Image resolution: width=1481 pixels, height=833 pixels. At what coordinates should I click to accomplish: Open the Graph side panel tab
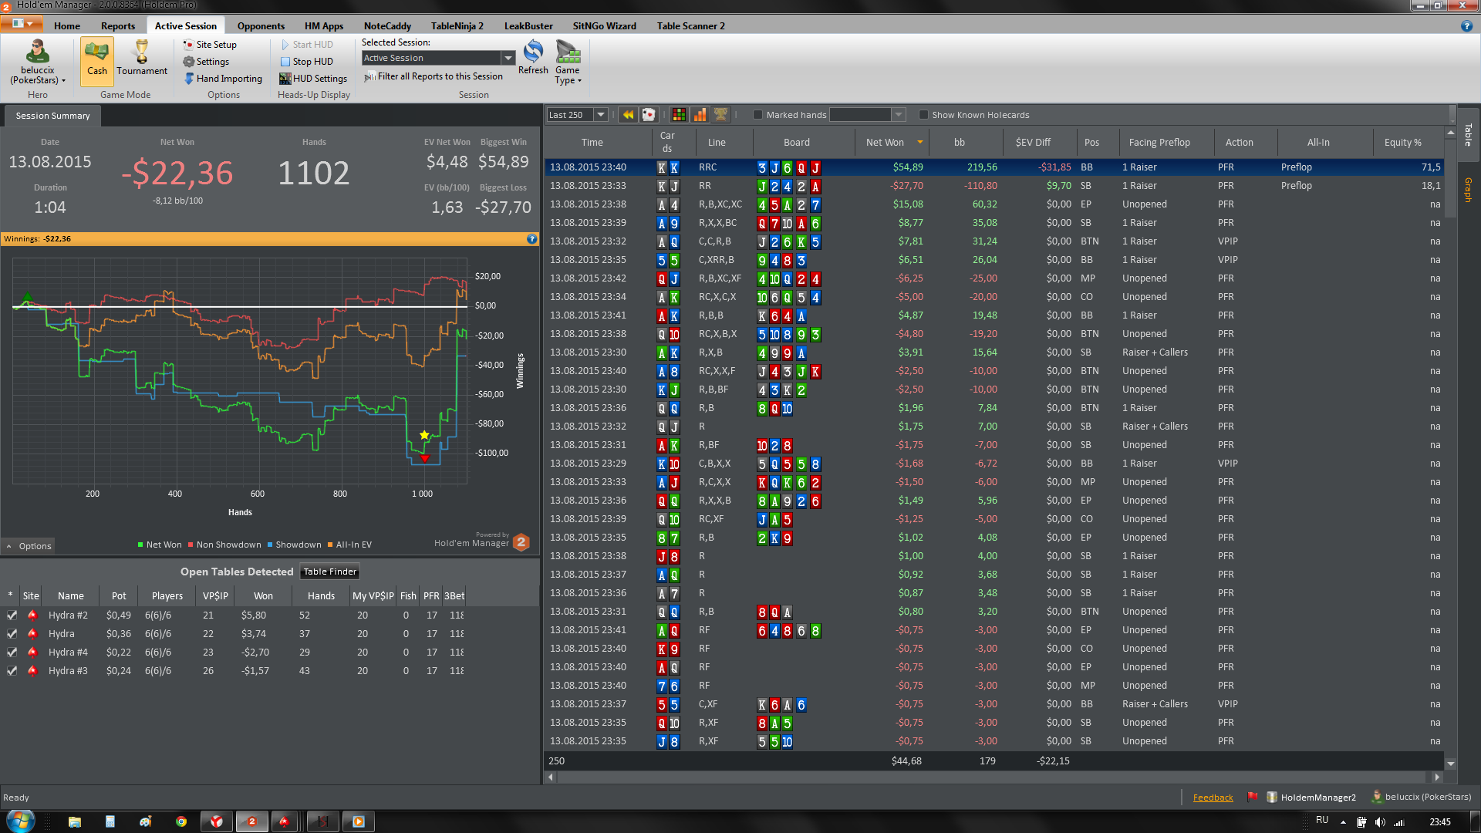tap(1468, 189)
